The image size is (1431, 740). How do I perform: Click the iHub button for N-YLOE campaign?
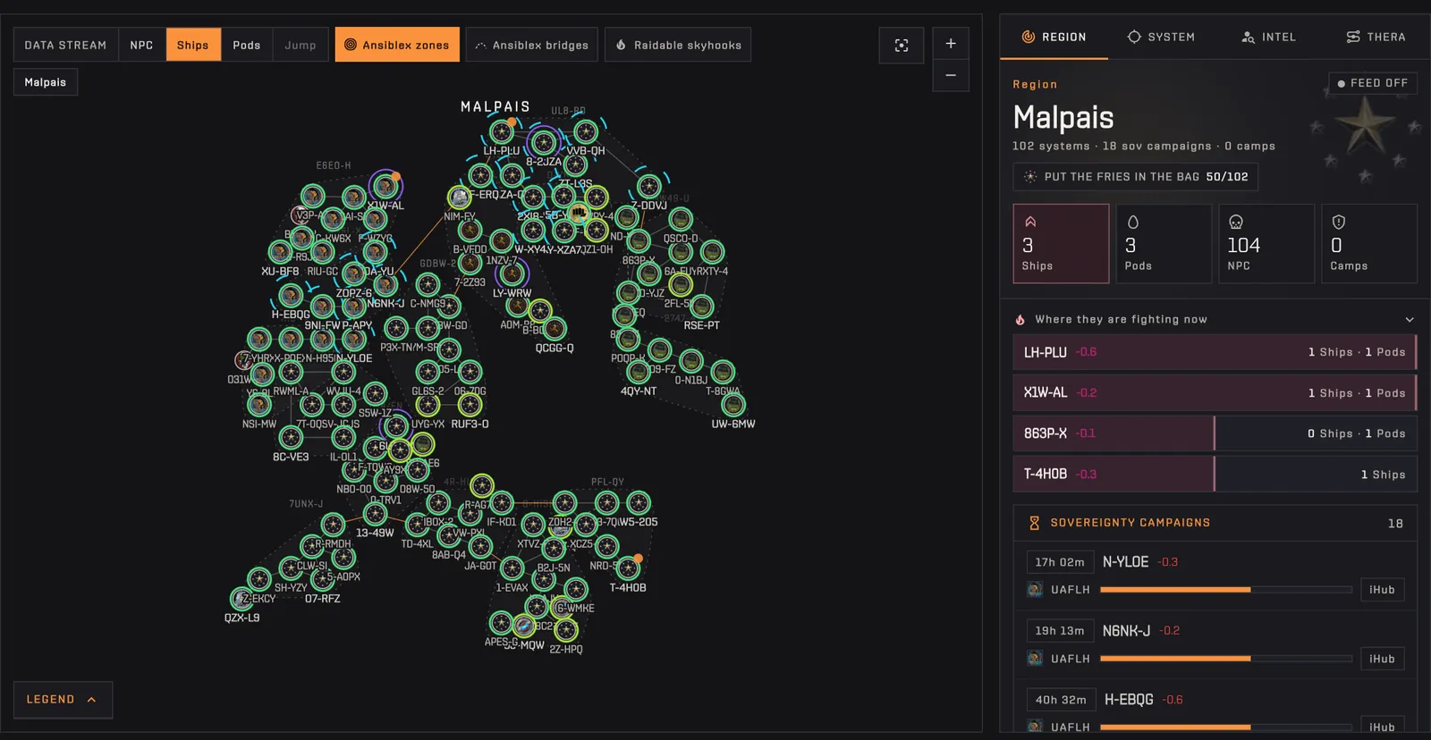pyautogui.click(x=1382, y=590)
